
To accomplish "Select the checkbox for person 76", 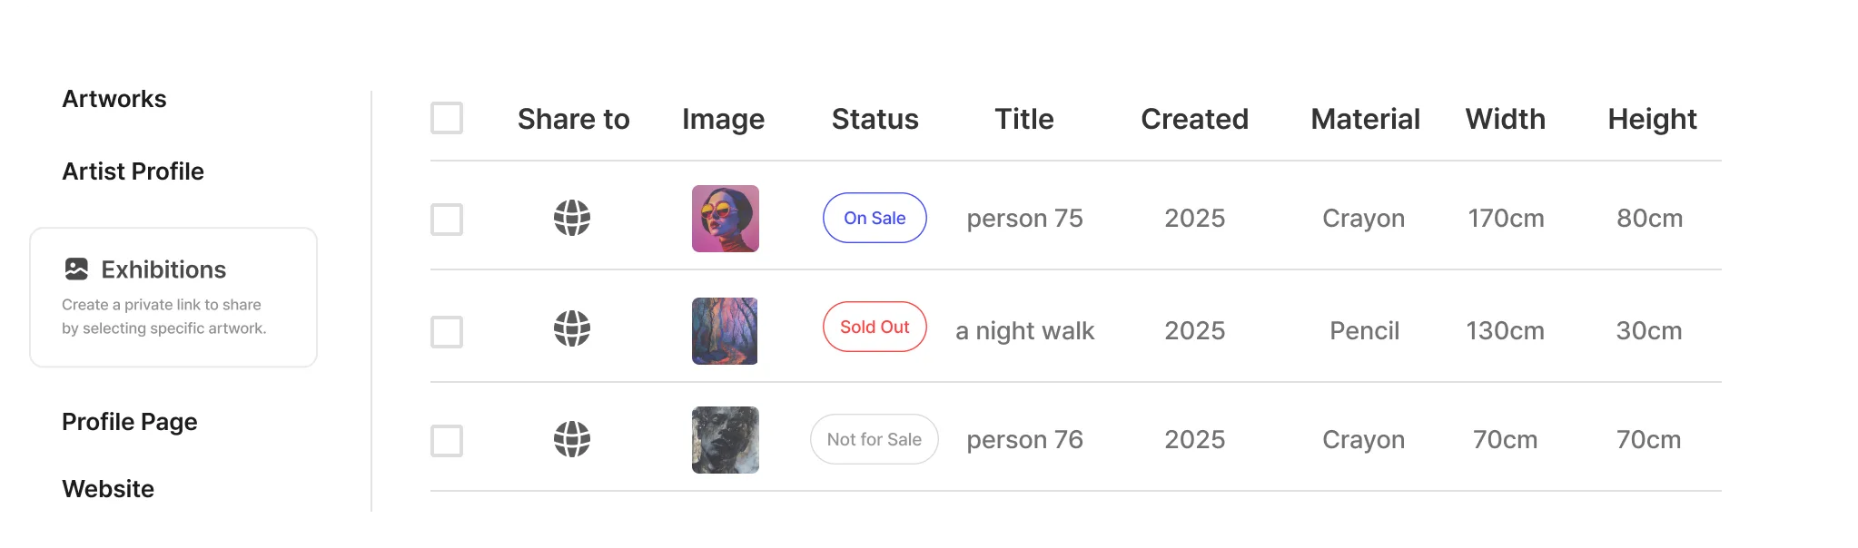I will click(x=446, y=439).
